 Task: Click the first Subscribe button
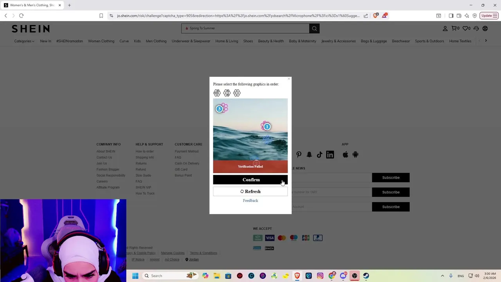391,177
